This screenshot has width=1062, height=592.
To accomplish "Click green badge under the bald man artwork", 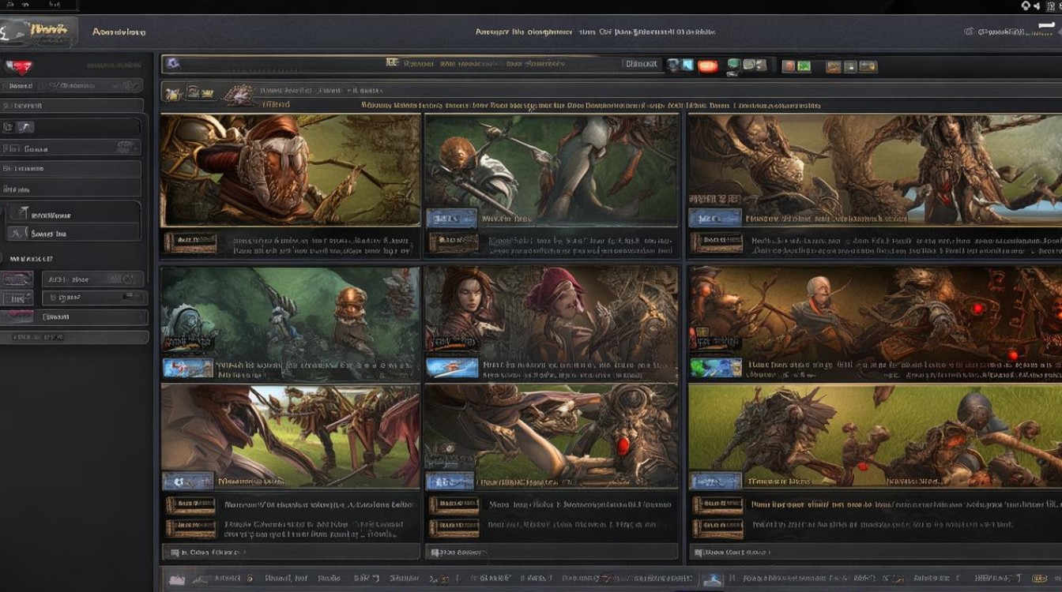I will pyautogui.click(x=716, y=367).
